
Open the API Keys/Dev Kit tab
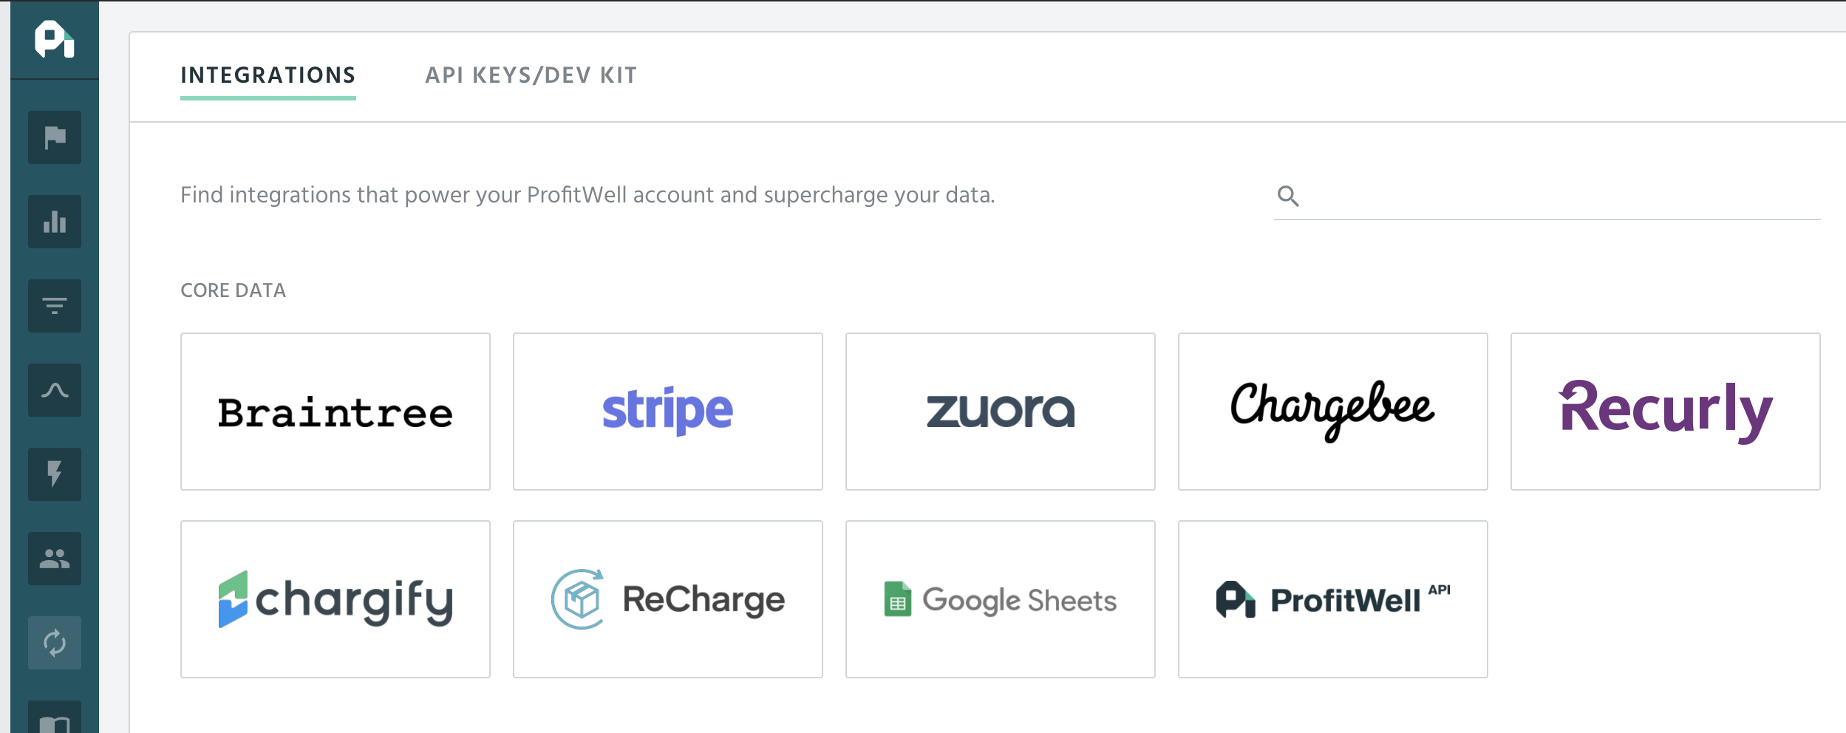(531, 75)
